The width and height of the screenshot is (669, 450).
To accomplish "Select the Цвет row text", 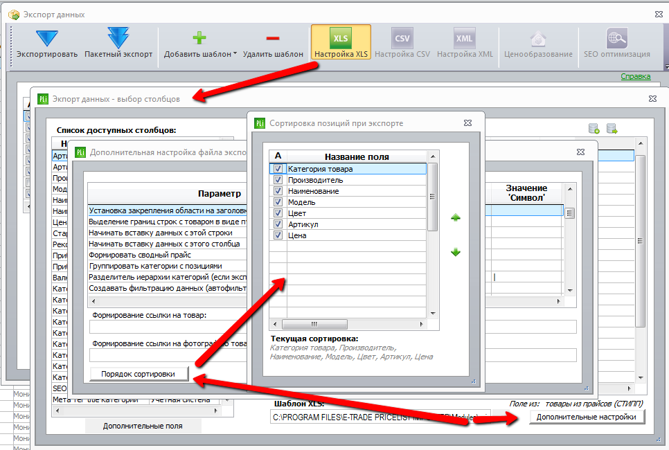I will (x=297, y=213).
